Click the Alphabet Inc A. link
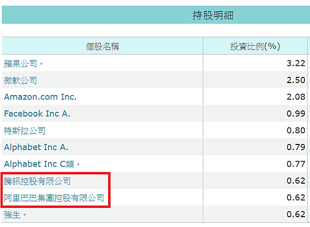Viewport: 310px width, 227px height. 36,148
